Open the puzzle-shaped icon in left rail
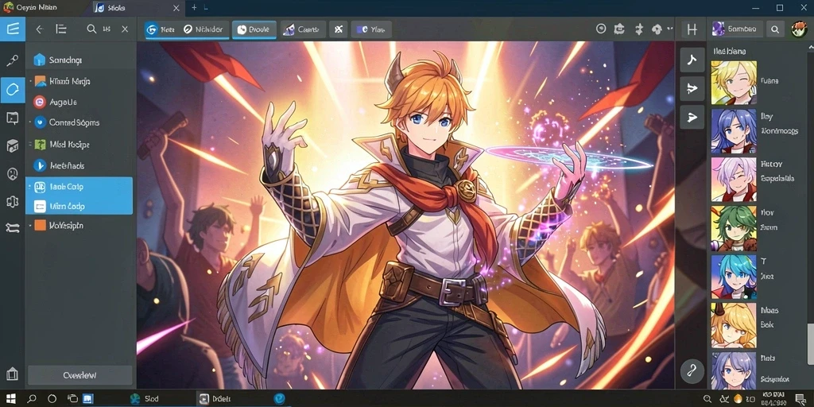 (13, 201)
